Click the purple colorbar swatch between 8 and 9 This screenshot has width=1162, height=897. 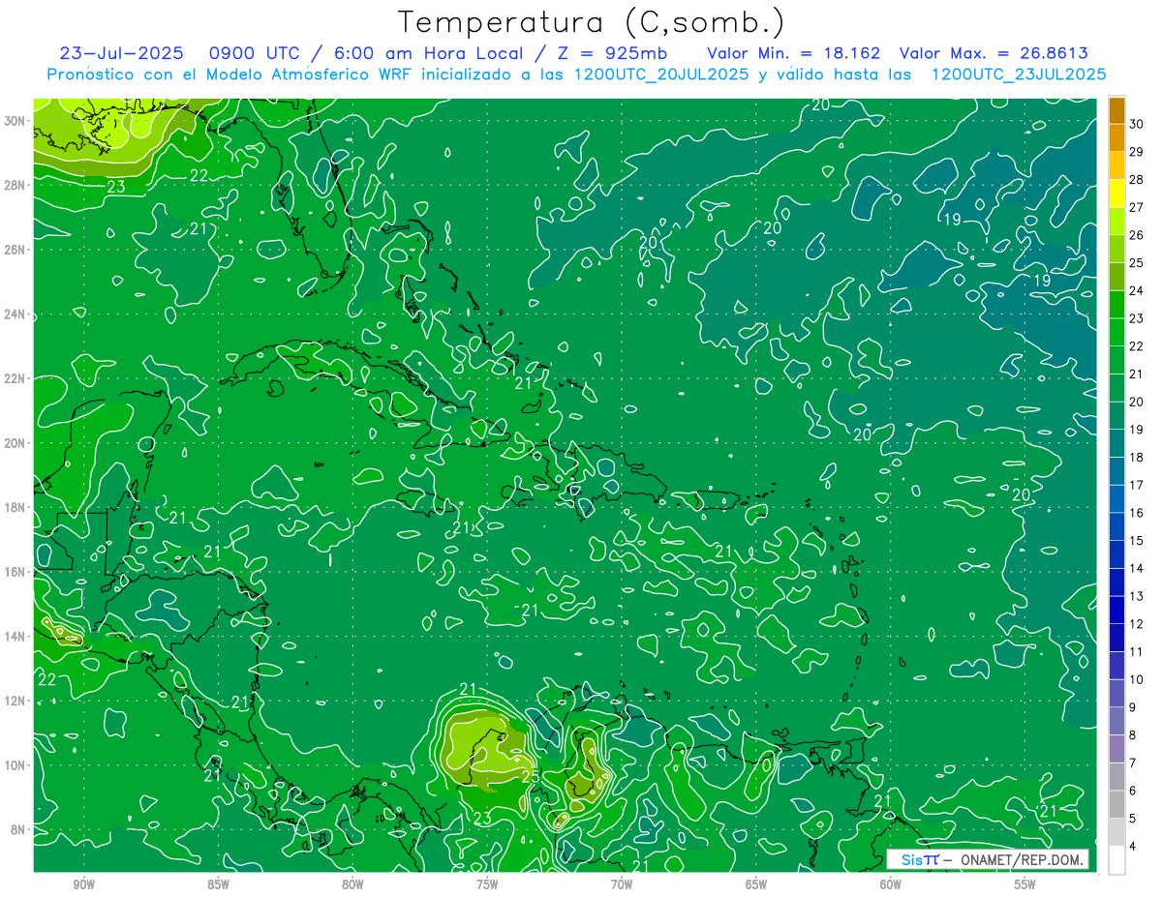[1116, 721]
